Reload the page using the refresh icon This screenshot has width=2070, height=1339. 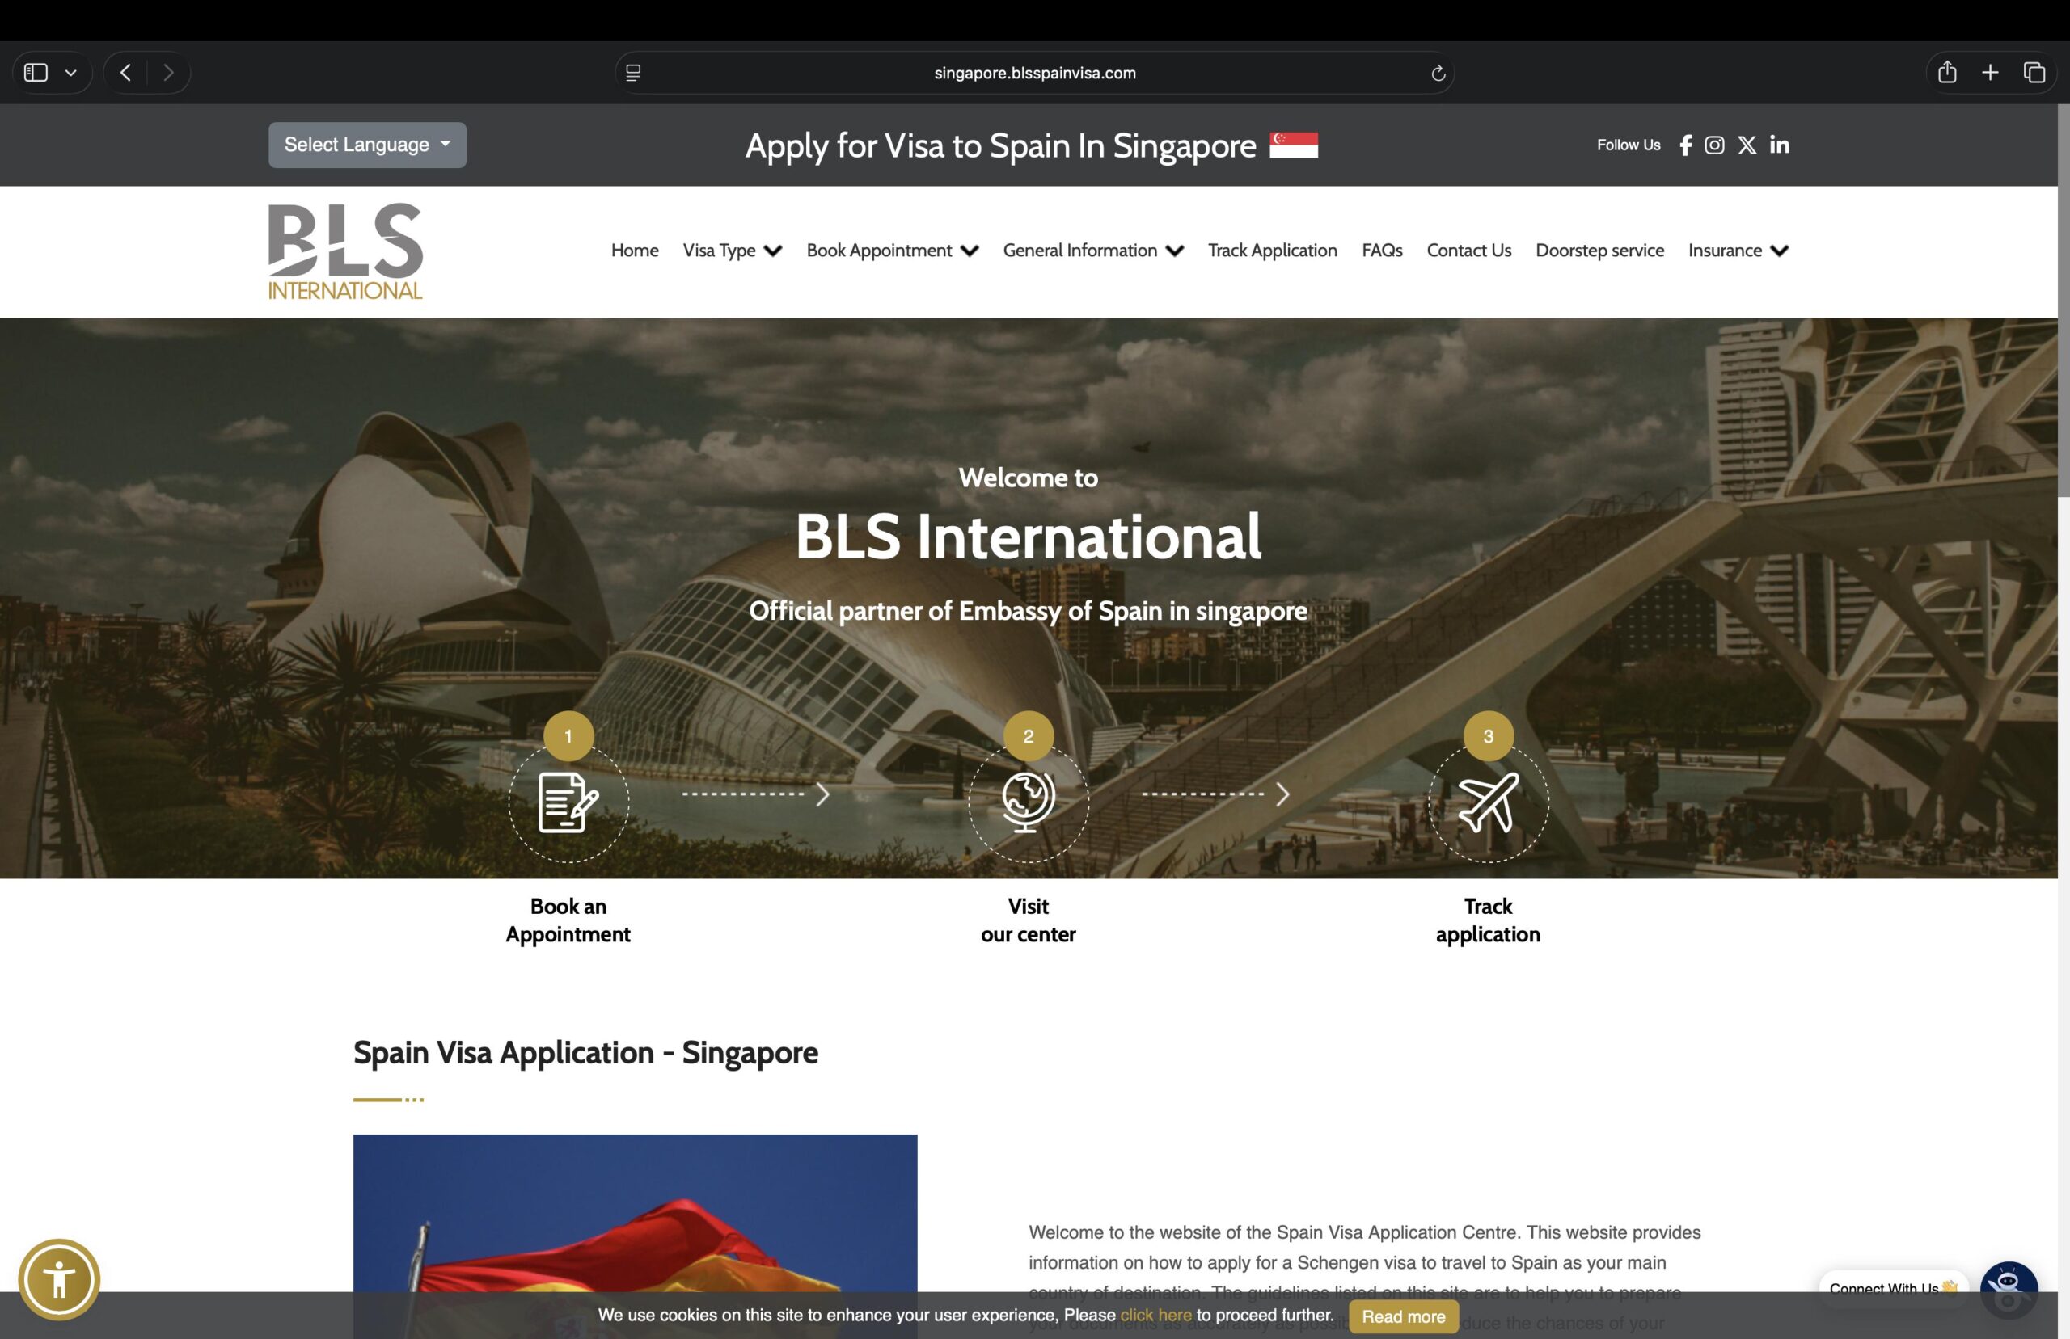[x=1438, y=73]
